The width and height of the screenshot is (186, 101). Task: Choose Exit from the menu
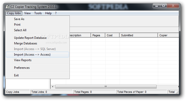tap(38, 75)
